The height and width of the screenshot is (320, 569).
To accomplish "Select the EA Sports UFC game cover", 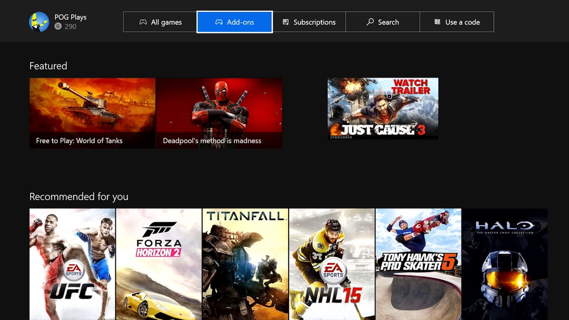I will pyautogui.click(x=72, y=264).
